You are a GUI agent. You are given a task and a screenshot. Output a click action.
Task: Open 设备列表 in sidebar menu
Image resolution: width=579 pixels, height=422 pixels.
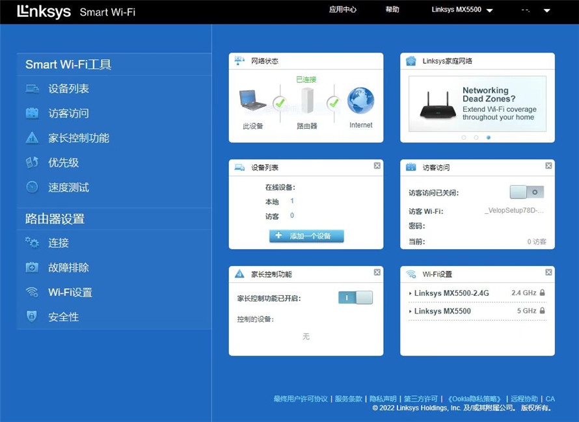[69, 88]
